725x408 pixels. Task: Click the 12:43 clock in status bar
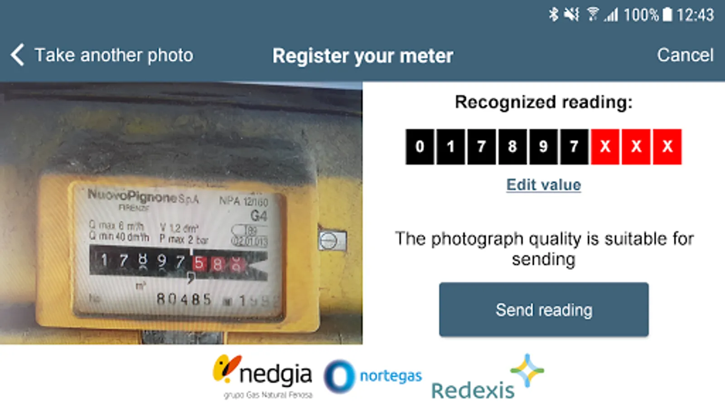(x=695, y=15)
